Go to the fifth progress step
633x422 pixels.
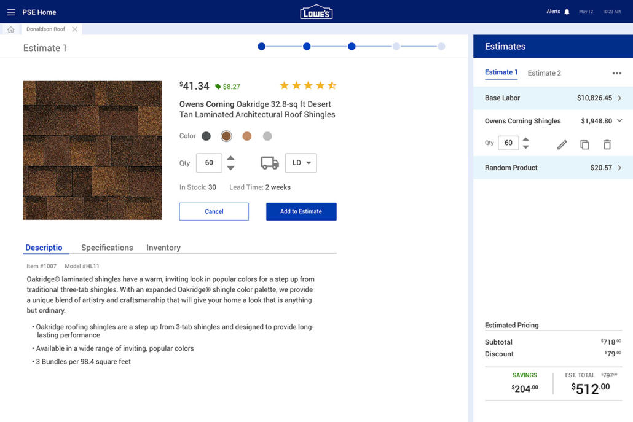tap(441, 47)
